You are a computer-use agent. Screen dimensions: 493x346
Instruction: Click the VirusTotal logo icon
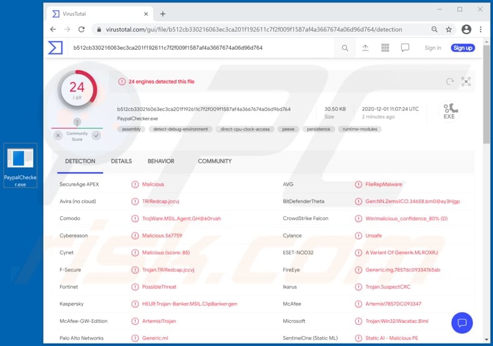click(56, 48)
